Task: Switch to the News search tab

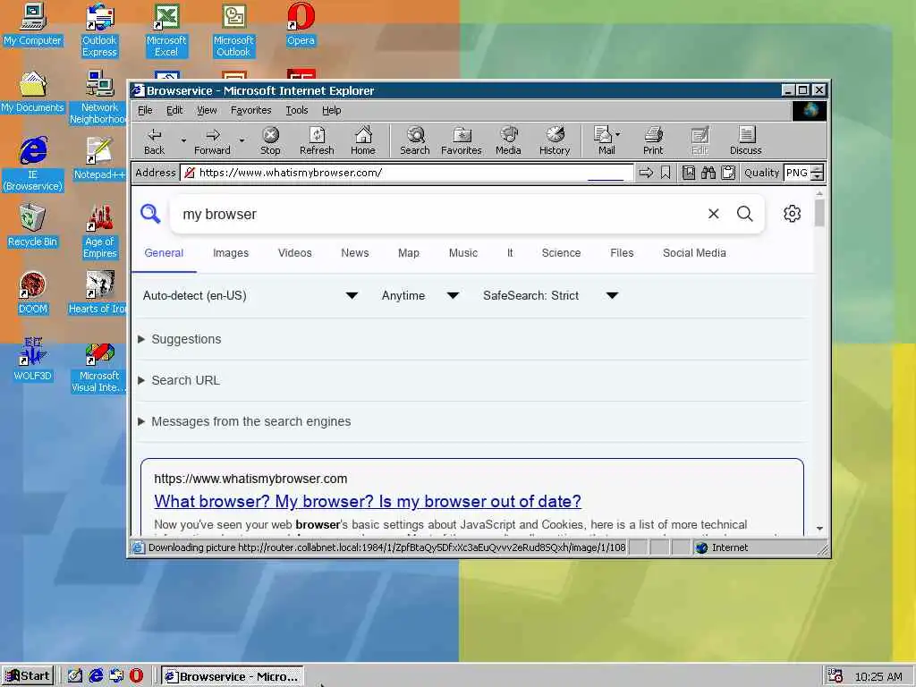Action: (x=354, y=253)
